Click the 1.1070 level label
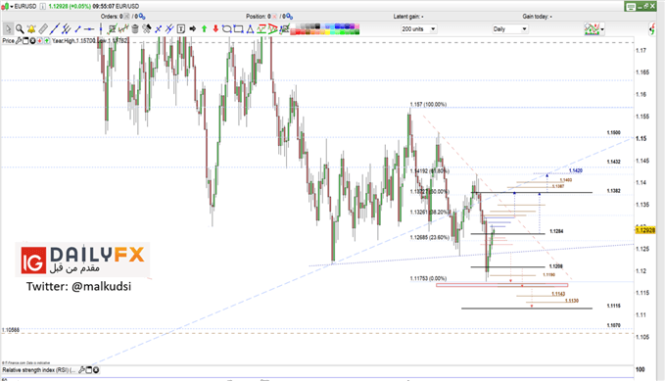Viewport: 665px width, 381px height. pos(614,325)
